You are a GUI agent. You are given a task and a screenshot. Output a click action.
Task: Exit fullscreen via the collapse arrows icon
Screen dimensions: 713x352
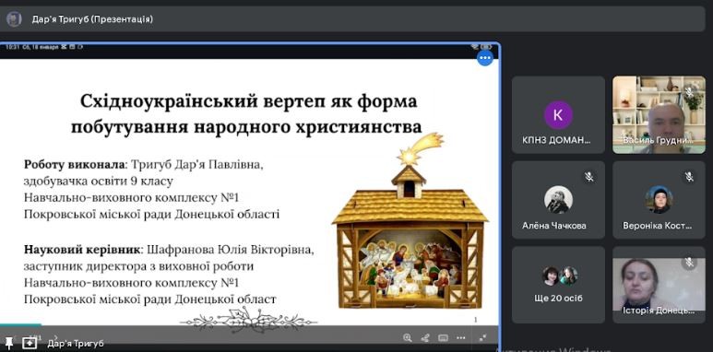click(x=483, y=337)
